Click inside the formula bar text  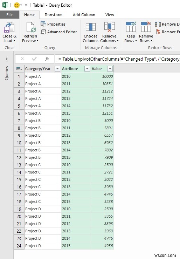pos(117,59)
